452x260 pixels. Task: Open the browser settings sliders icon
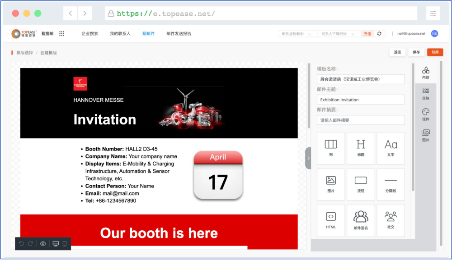point(433,13)
